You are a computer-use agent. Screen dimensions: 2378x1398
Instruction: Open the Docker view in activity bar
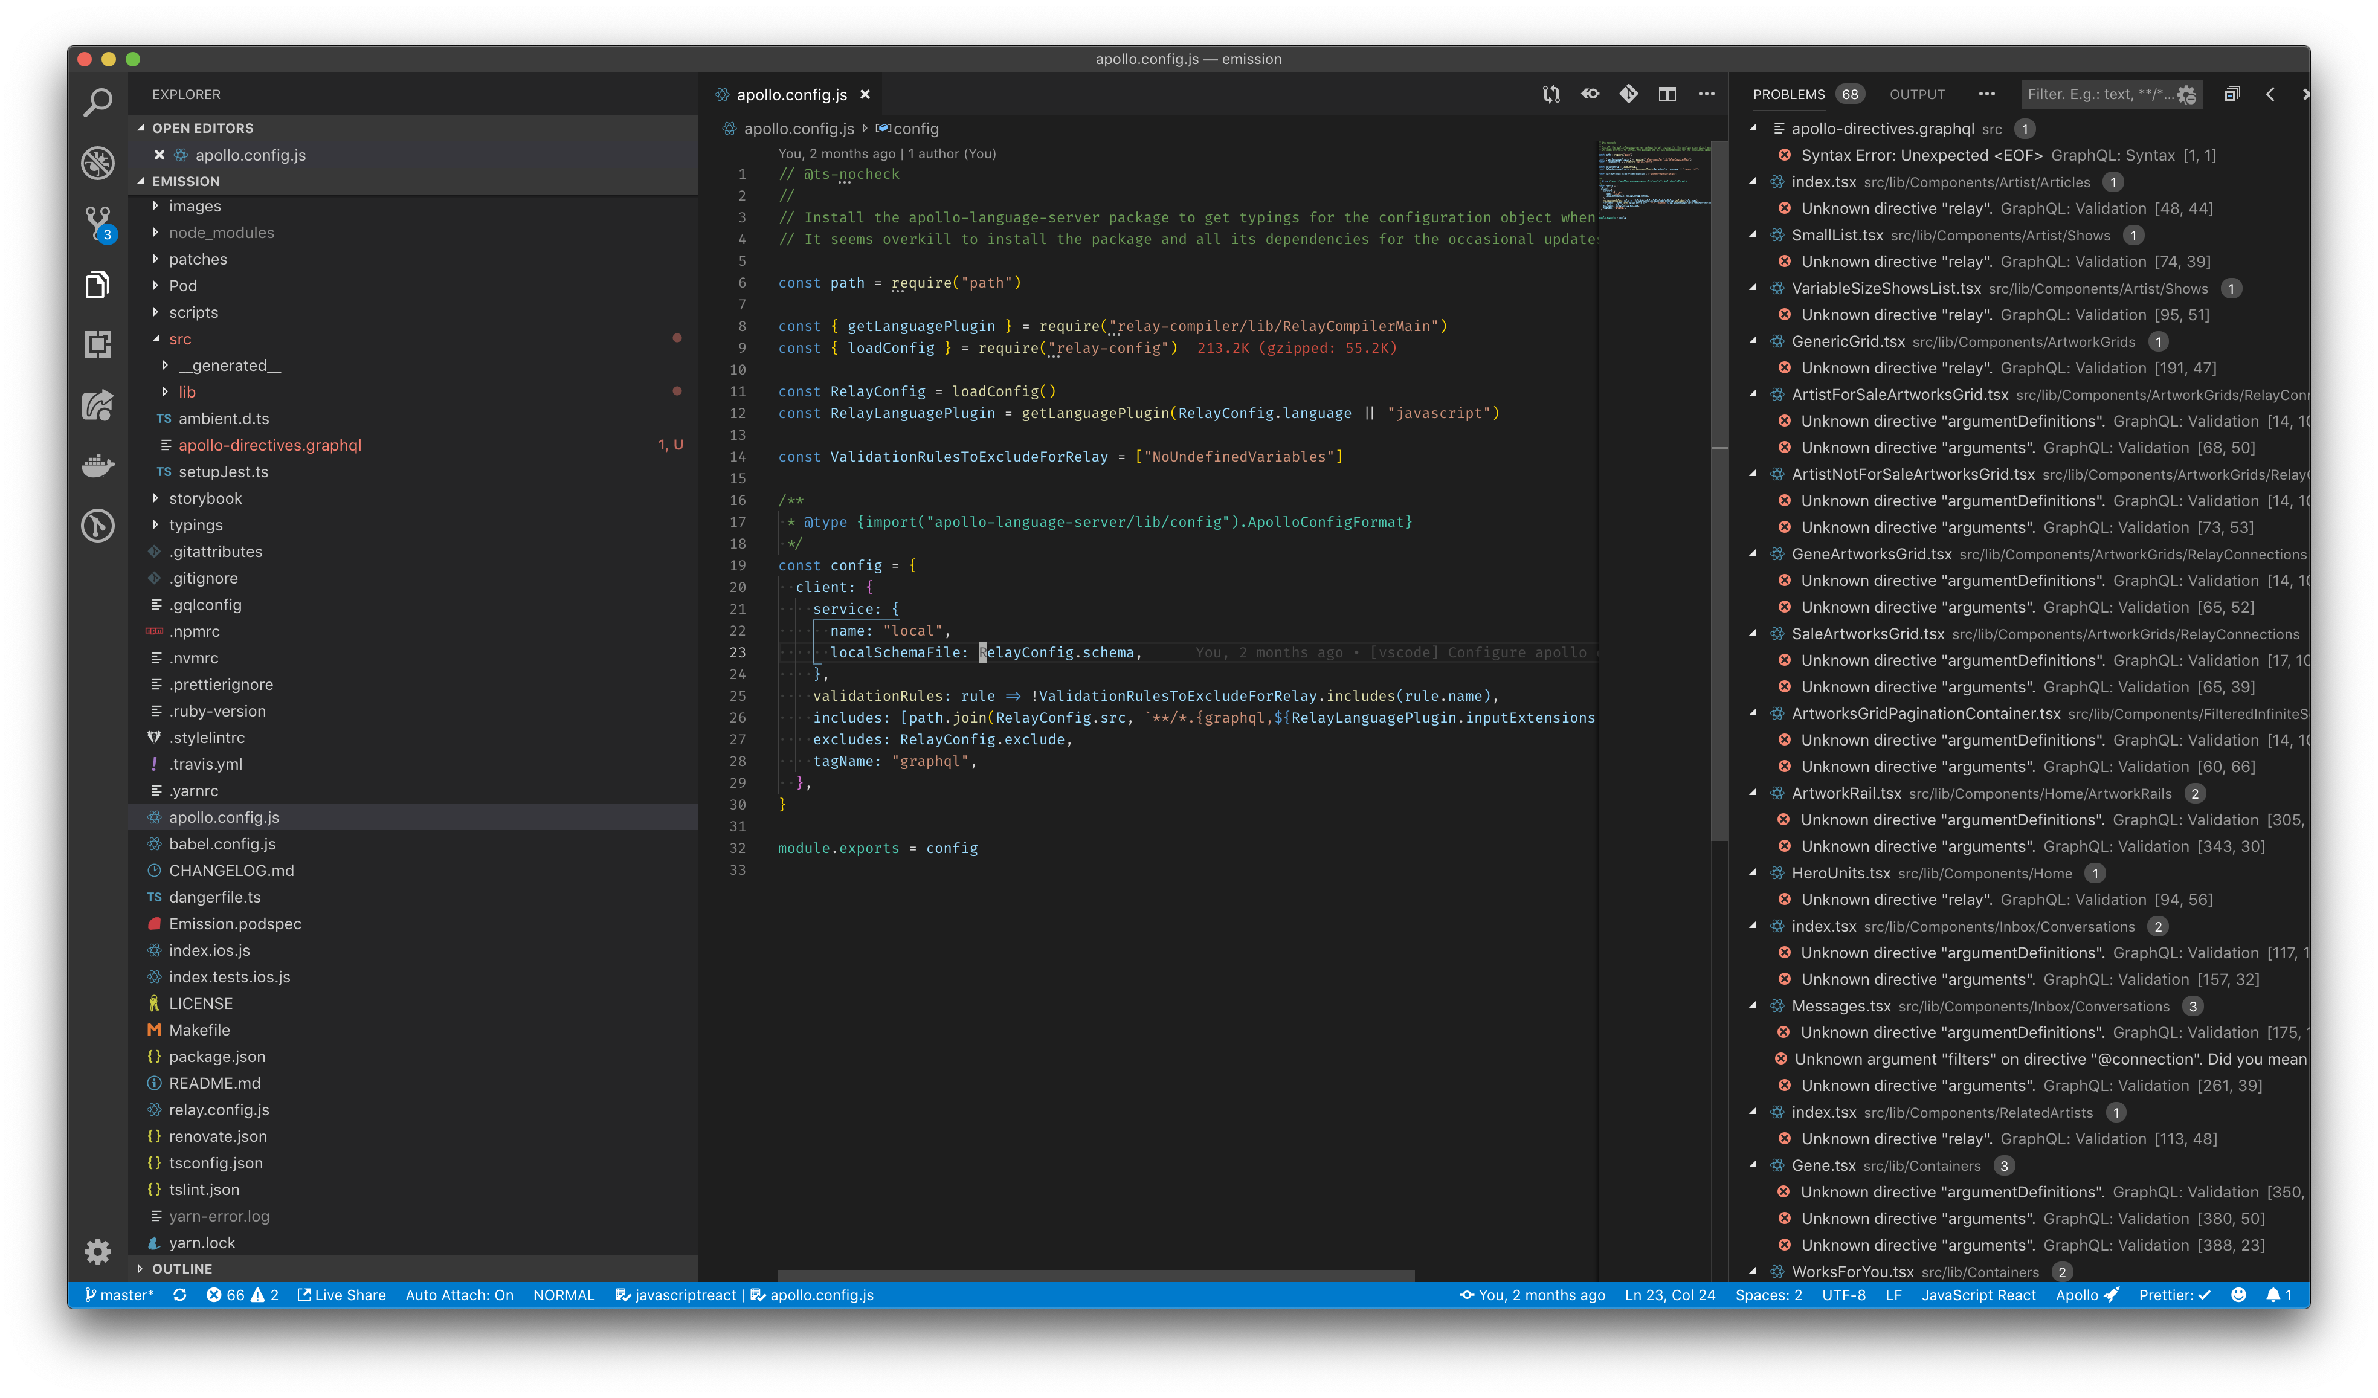click(97, 465)
